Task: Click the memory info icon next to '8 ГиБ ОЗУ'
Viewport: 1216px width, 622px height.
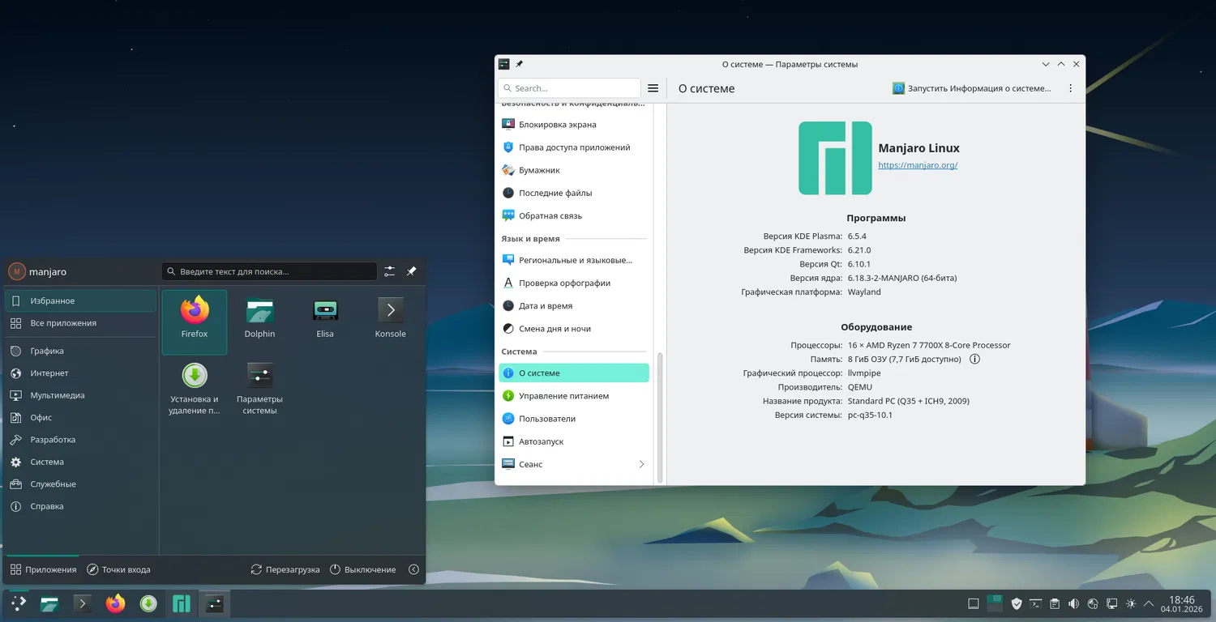Action: [975, 359]
